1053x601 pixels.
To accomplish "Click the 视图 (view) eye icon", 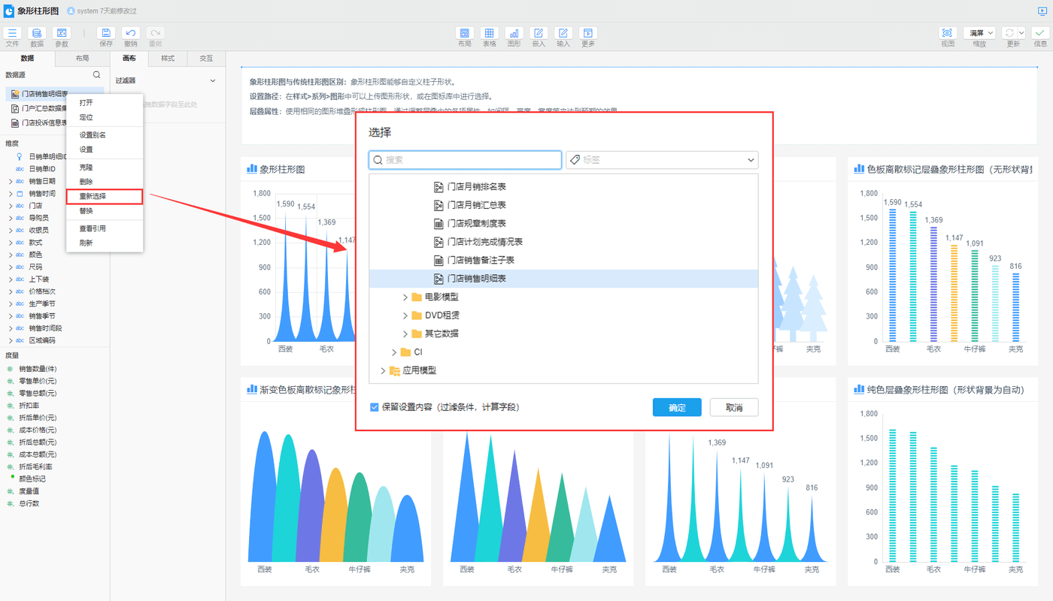I will pyautogui.click(x=948, y=34).
